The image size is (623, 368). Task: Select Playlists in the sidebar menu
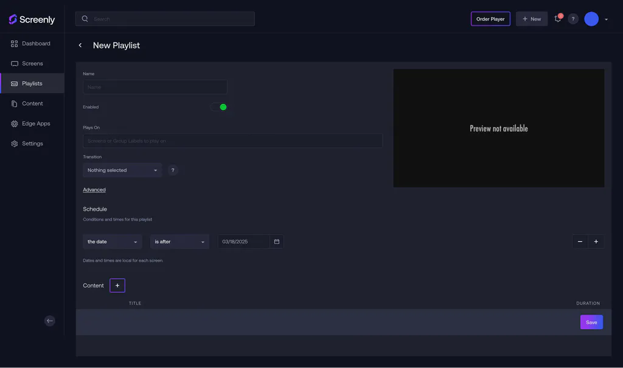[14, 83]
